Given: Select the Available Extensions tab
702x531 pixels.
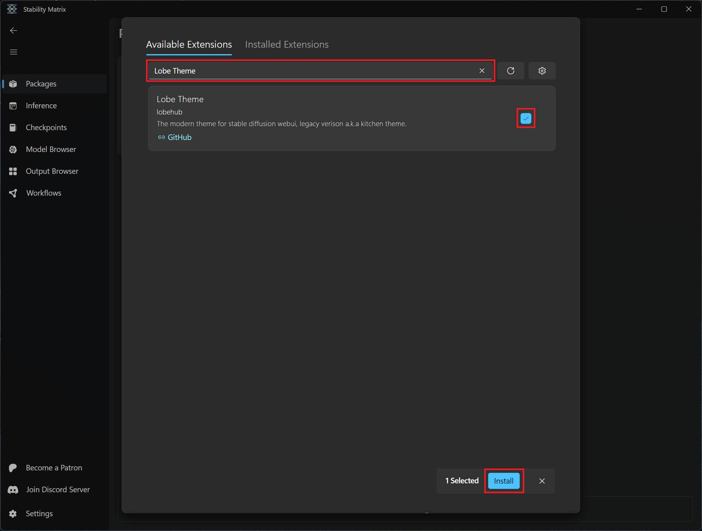Looking at the screenshot, I should [189, 44].
